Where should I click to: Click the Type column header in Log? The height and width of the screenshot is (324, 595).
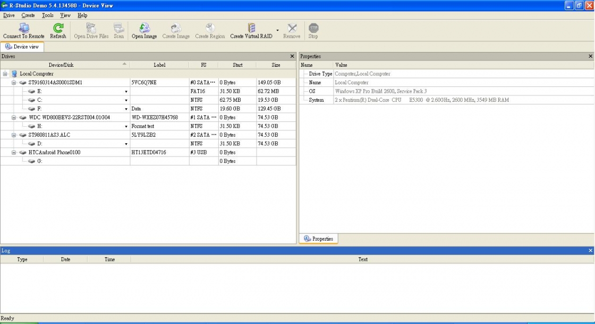tap(22, 260)
